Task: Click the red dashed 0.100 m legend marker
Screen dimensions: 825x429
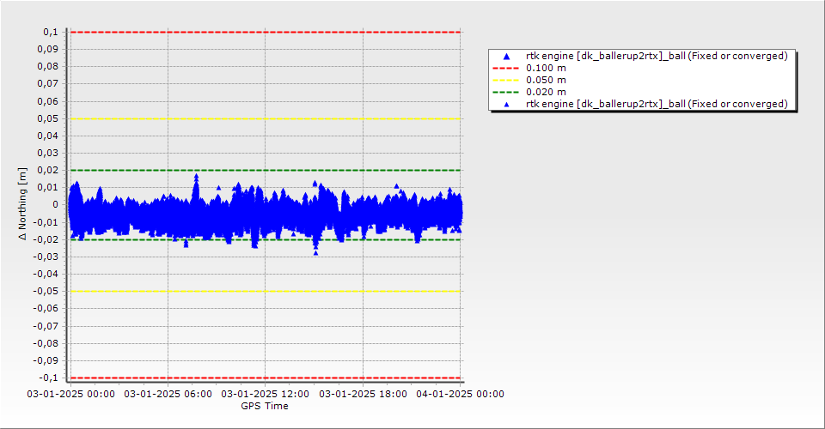Action: [x=505, y=68]
